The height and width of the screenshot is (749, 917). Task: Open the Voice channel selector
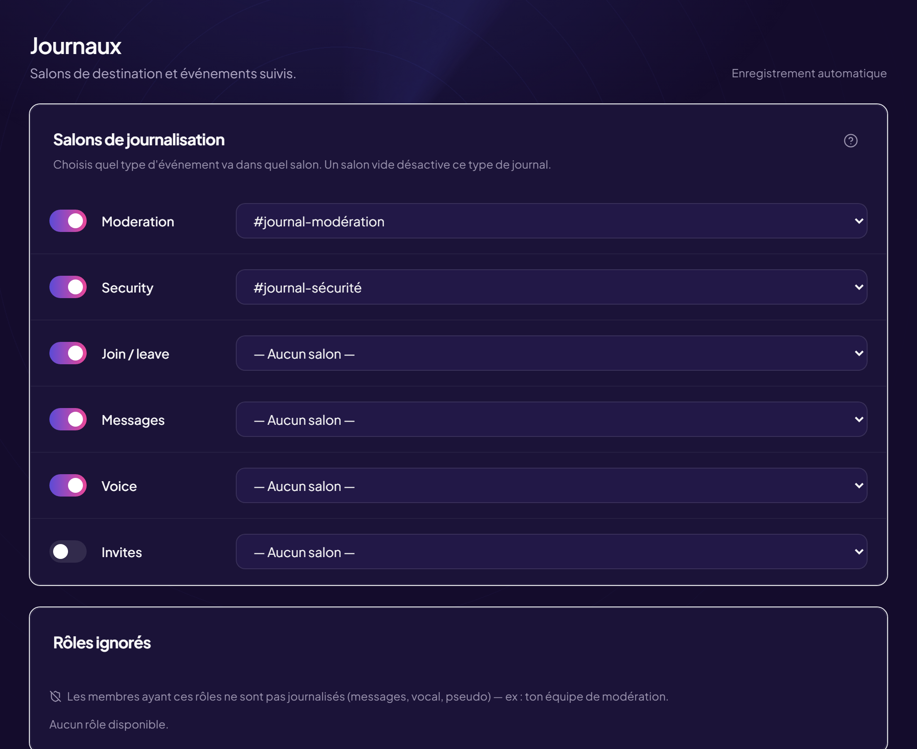point(551,485)
